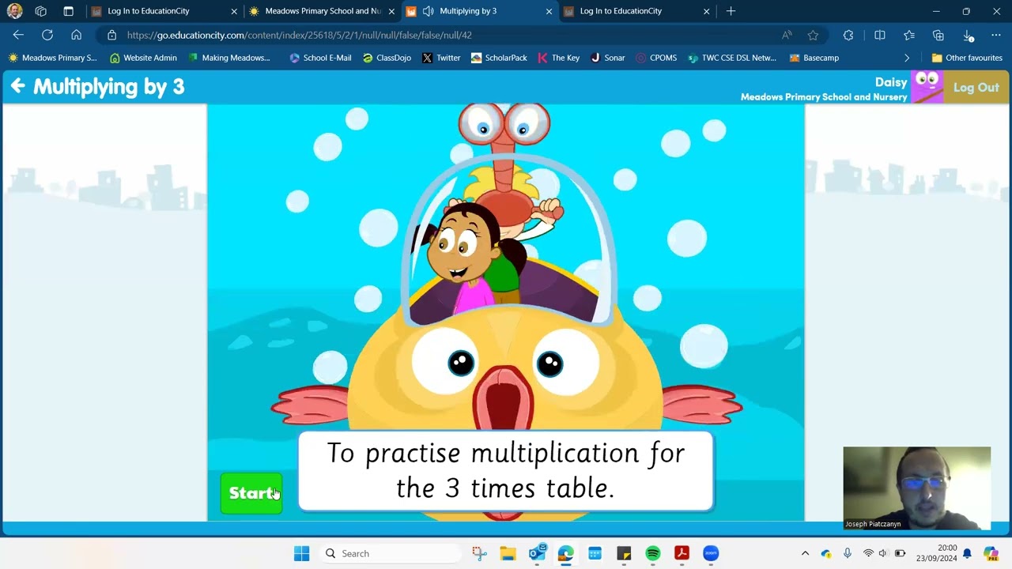The height and width of the screenshot is (569, 1012).
Task: Click Log Out in the EducationCity header
Action: 976,87
